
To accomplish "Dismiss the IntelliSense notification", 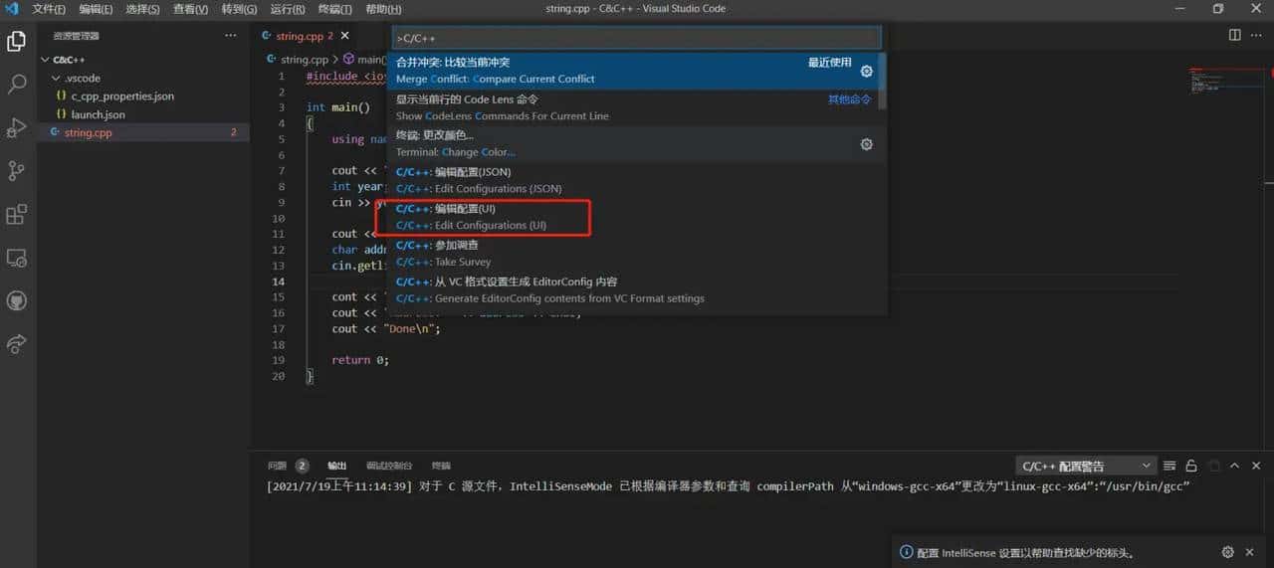I will [1252, 552].
